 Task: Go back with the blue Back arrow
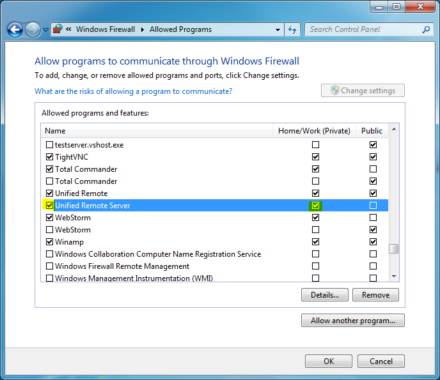tap(15, 29)
